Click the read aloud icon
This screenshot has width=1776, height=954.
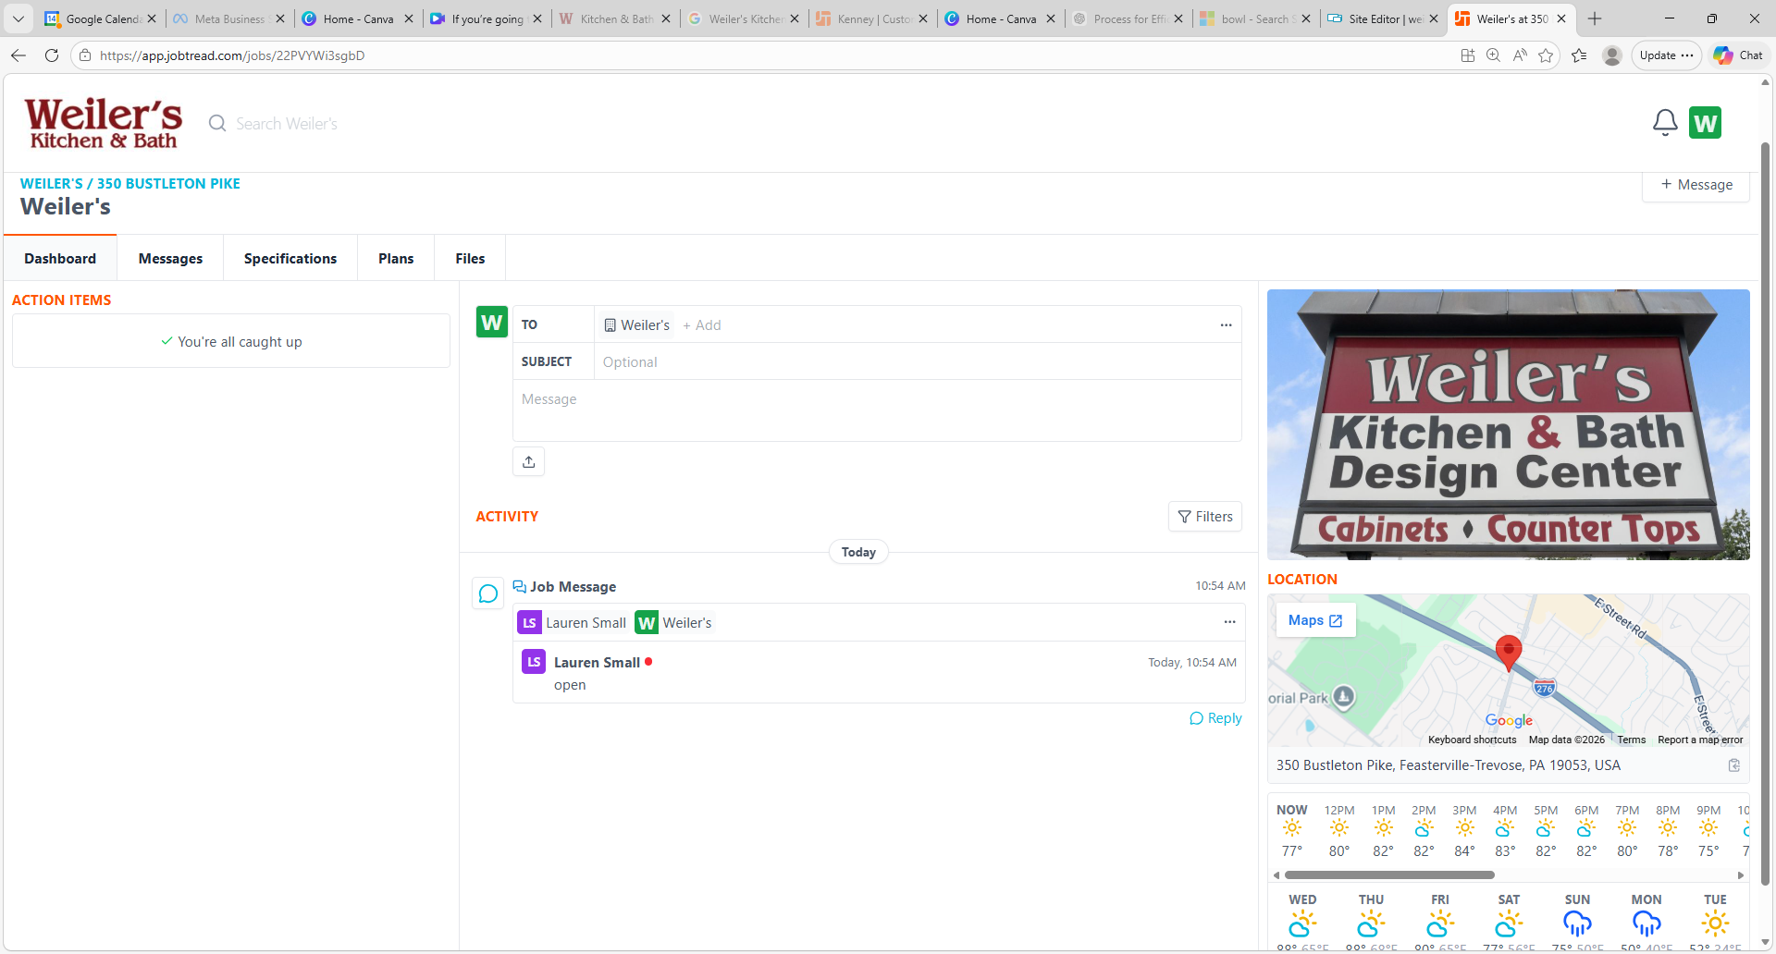click(x=1520, y=55)
